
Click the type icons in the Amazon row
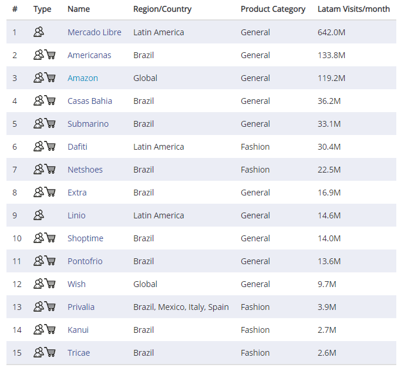[45, 78]
